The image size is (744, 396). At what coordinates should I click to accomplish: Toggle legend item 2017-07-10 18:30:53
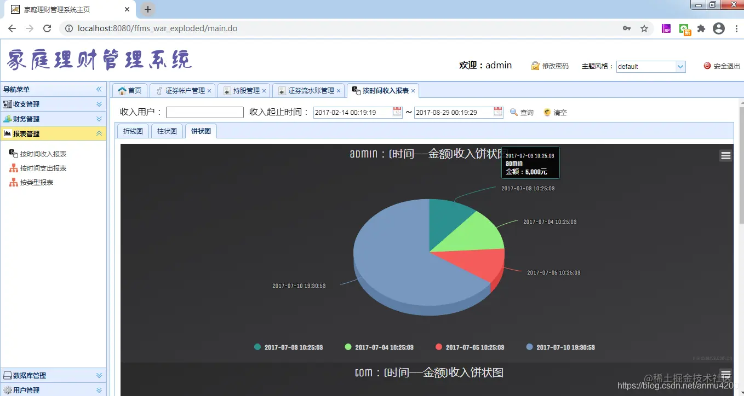point(560,347)
